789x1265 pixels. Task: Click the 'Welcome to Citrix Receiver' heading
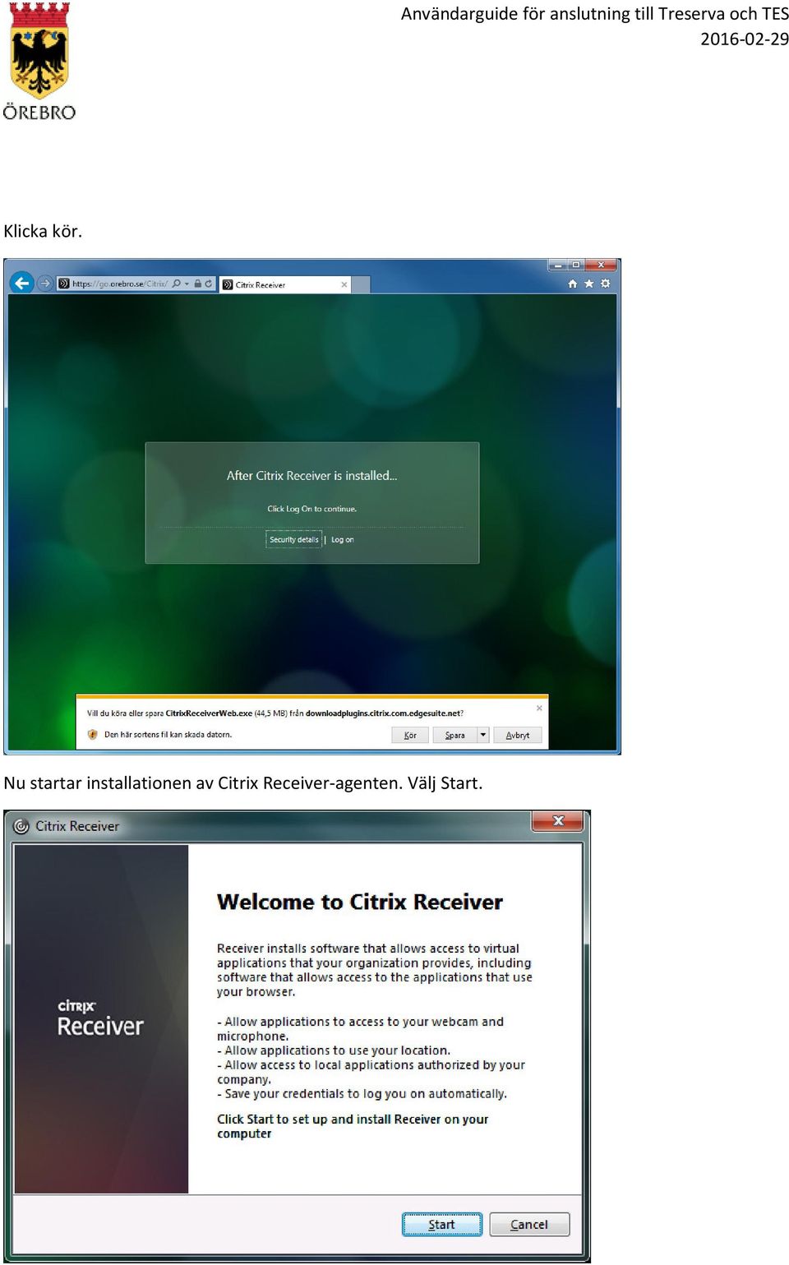[360, 902]
